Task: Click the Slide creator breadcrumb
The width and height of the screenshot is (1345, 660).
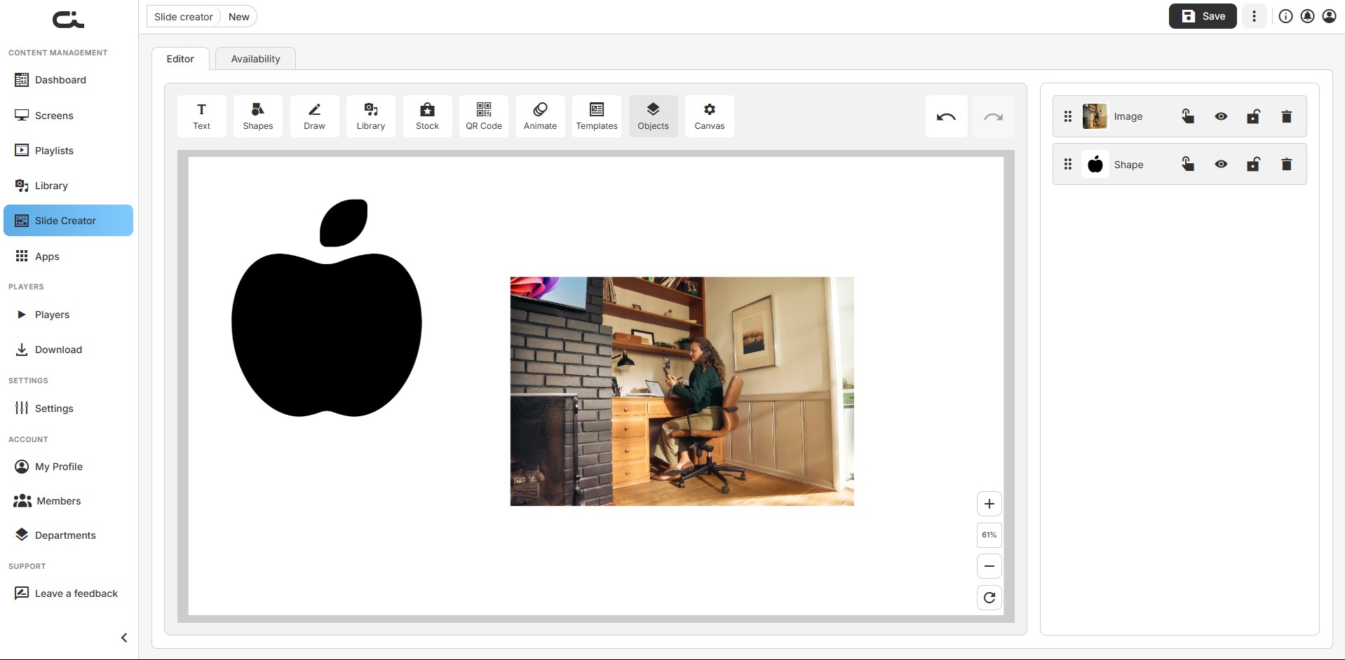Action: [x=183, y=17]
